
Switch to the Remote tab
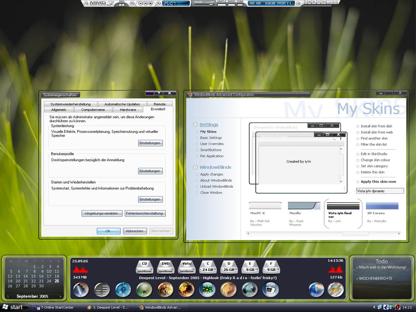(159, 104)
